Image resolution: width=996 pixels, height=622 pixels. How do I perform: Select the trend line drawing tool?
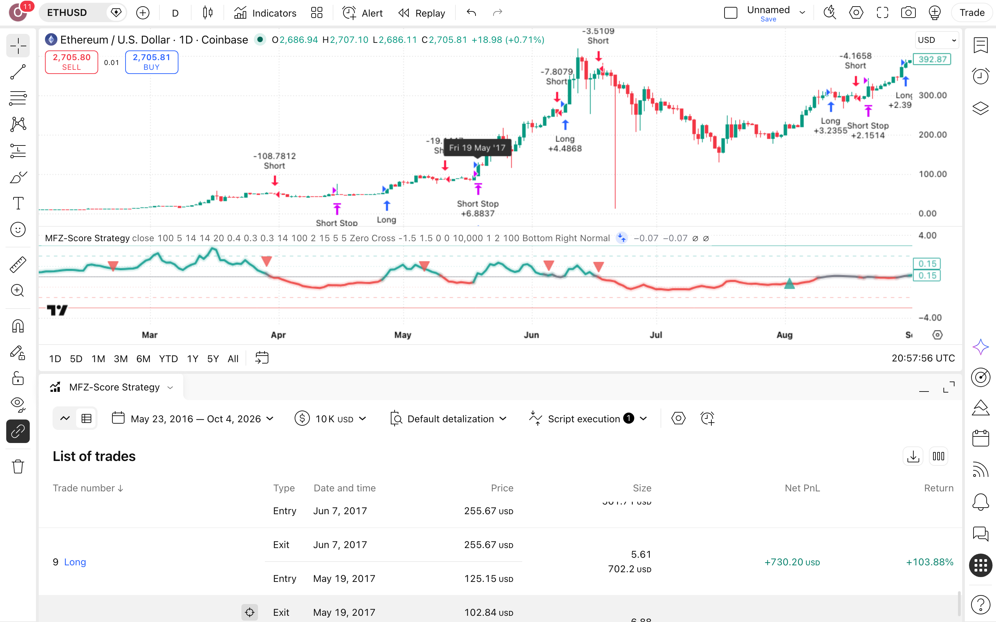[18, 72]
